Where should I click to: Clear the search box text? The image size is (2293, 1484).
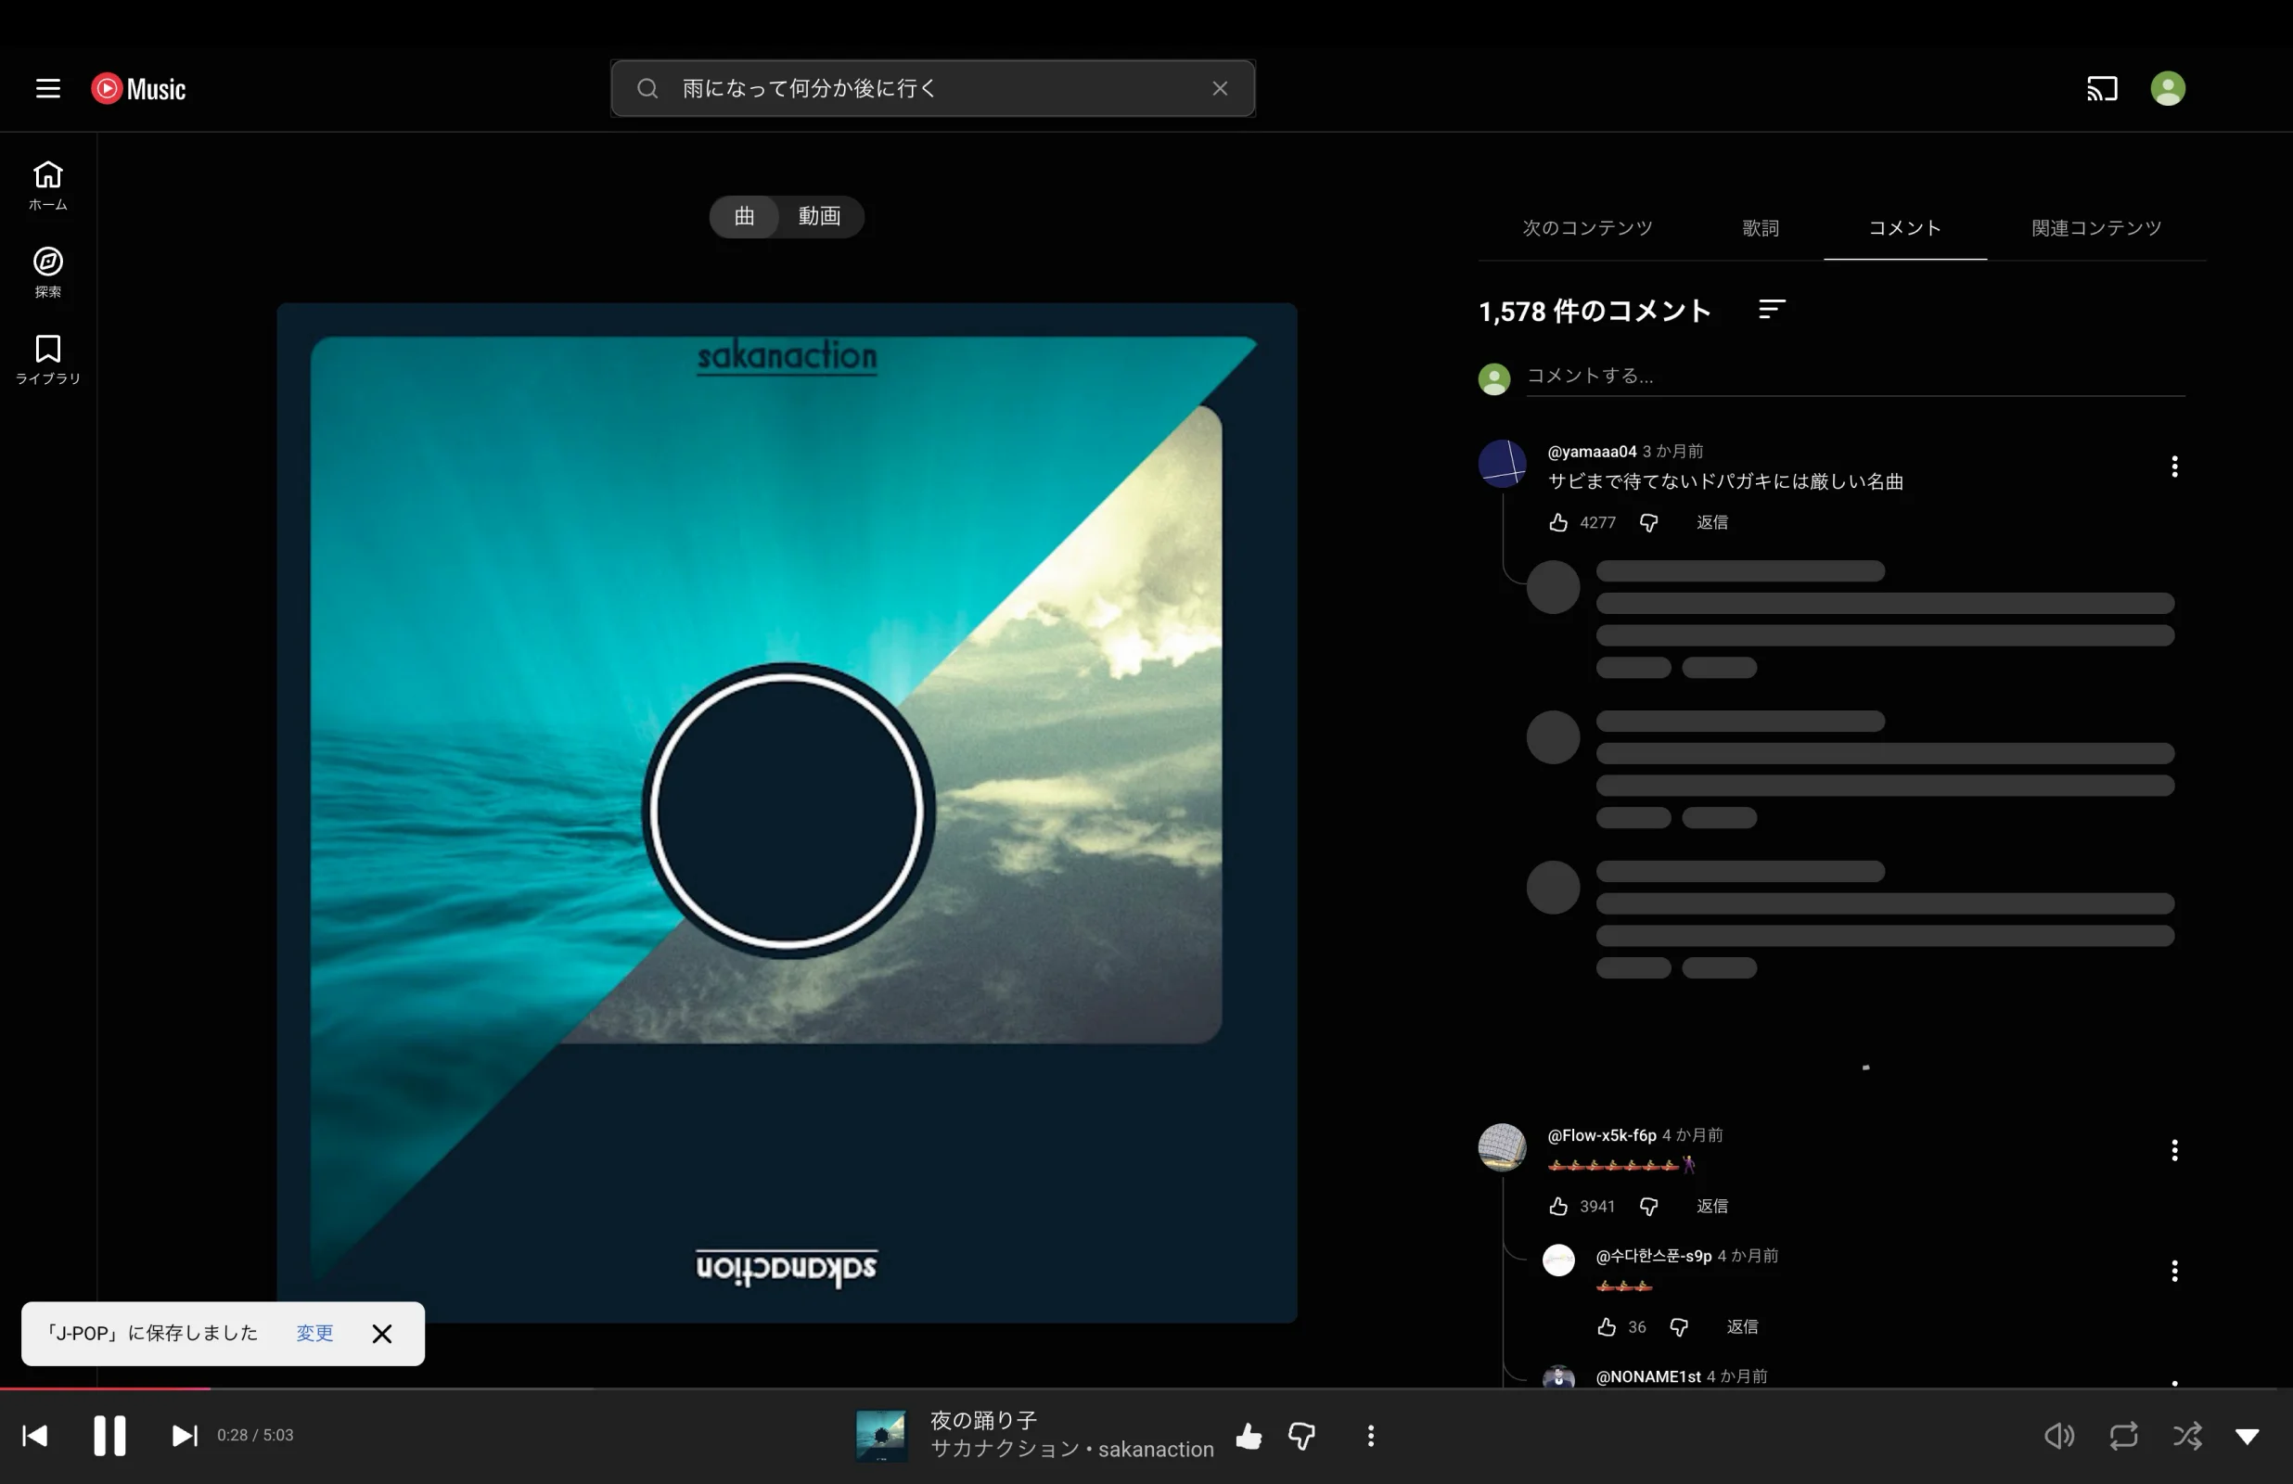tap(1220, 89)
